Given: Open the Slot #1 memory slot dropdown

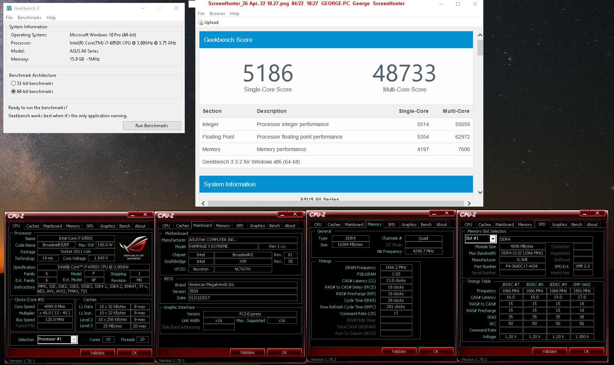Looking at the screenshot, I should [x=493, y=239].
